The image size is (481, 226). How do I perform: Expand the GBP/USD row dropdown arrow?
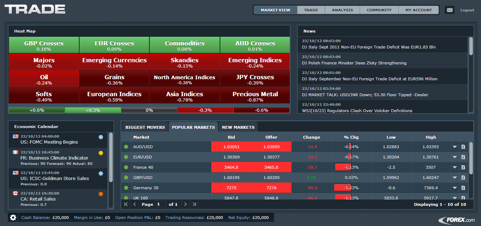tap(455, 178)
